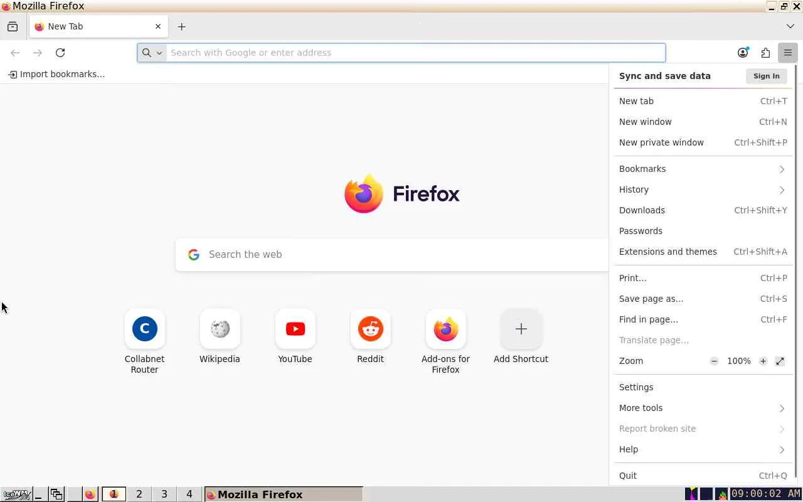Select Find in page menu item
The width and height of the screenshot is (803, 502).
click(x=703, y=319)
